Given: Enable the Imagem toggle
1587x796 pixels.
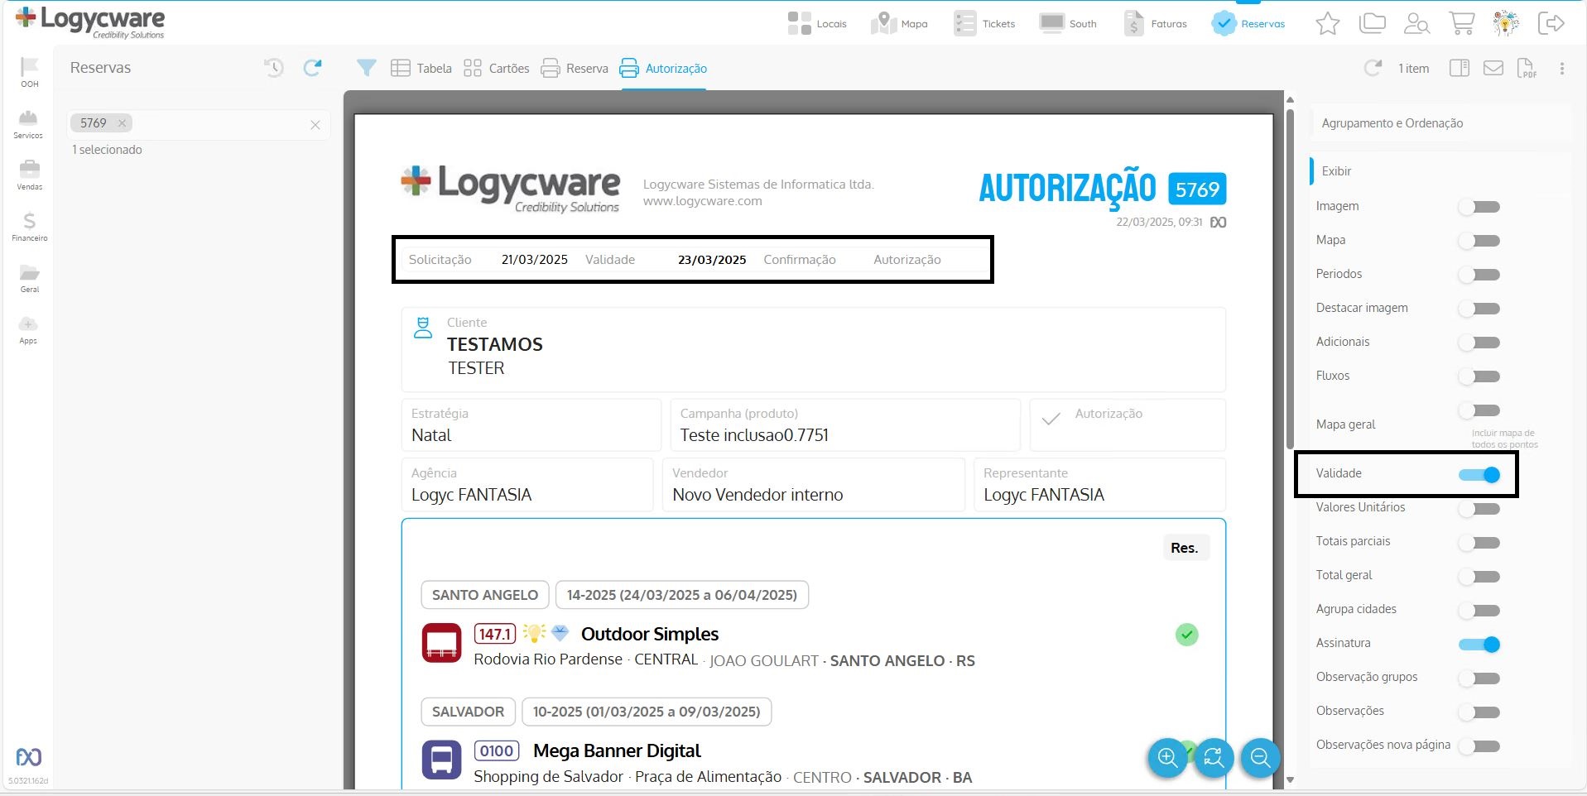Looking at the screenshot, I should (1479, 207).
